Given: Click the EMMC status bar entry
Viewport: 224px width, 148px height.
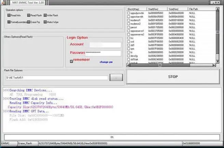Looking at the screenshot, I should point(9,143).
